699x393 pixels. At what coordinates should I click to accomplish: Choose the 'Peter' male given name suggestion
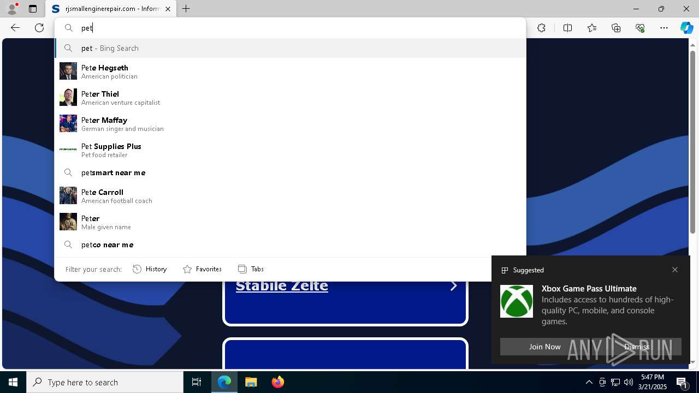(290, 222)
